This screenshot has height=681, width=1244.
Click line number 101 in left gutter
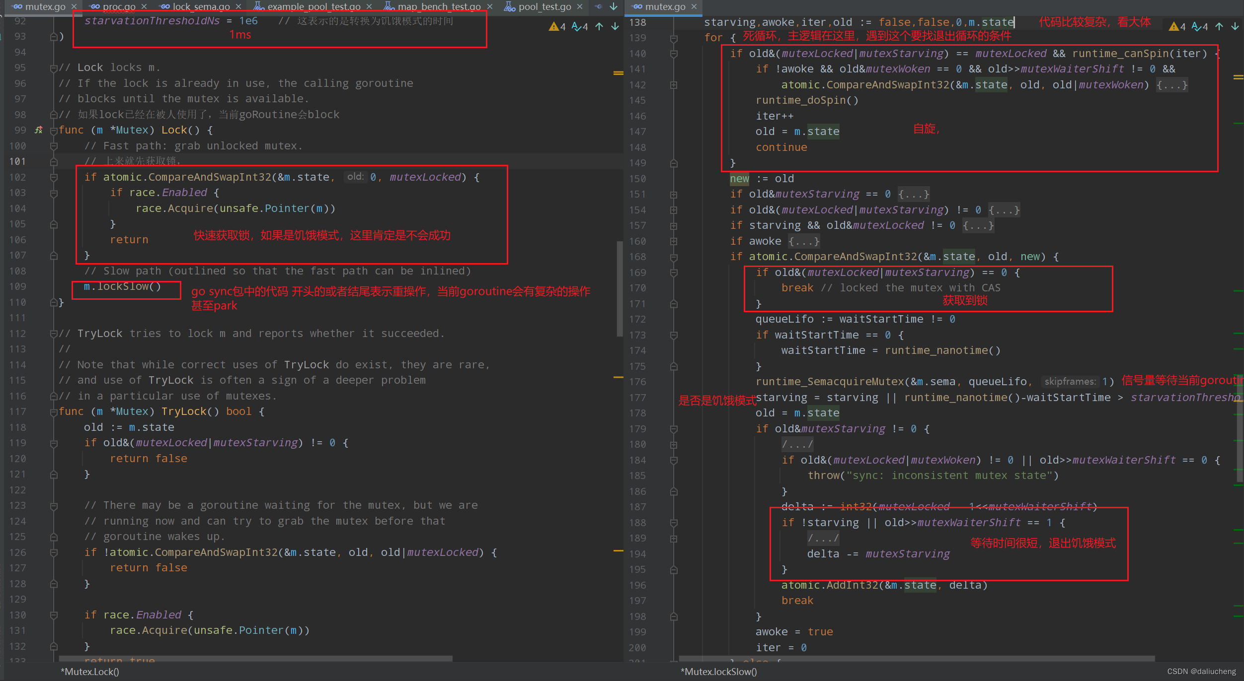[x=17, y=161]
